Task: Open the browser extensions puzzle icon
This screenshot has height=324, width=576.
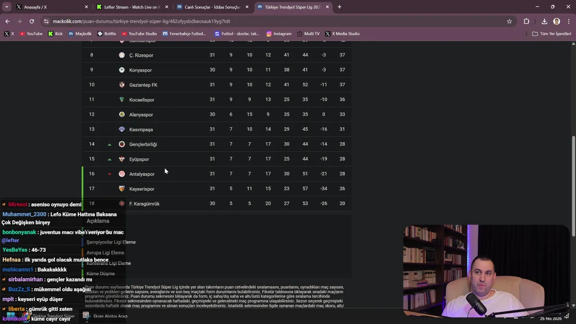Action: tap(526, 21)
